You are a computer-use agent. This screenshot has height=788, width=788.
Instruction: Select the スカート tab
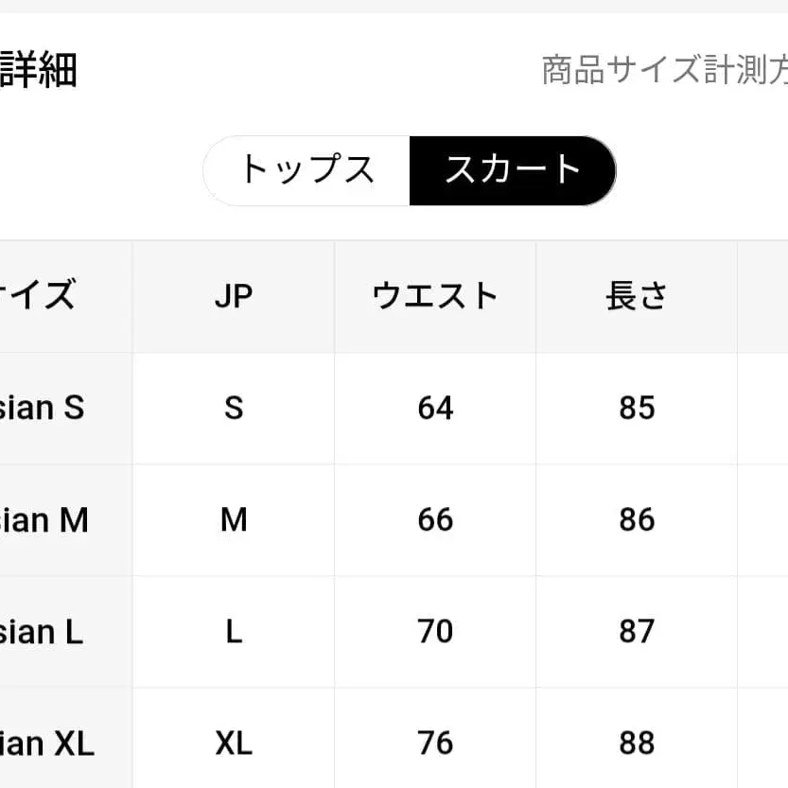pyautogui.click(x=514, y=170)
